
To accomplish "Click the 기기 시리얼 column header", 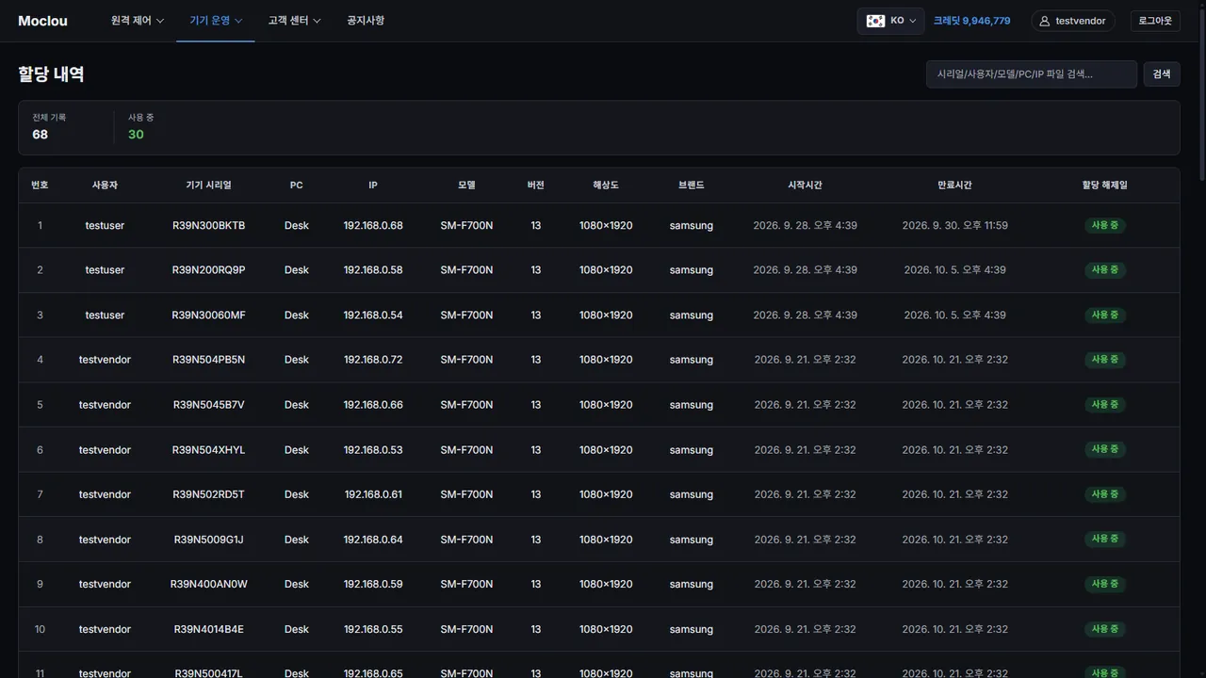I will coord(208,186).
